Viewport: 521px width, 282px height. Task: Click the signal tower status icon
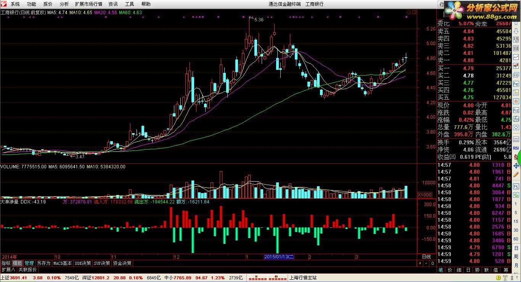pos(505,278)
